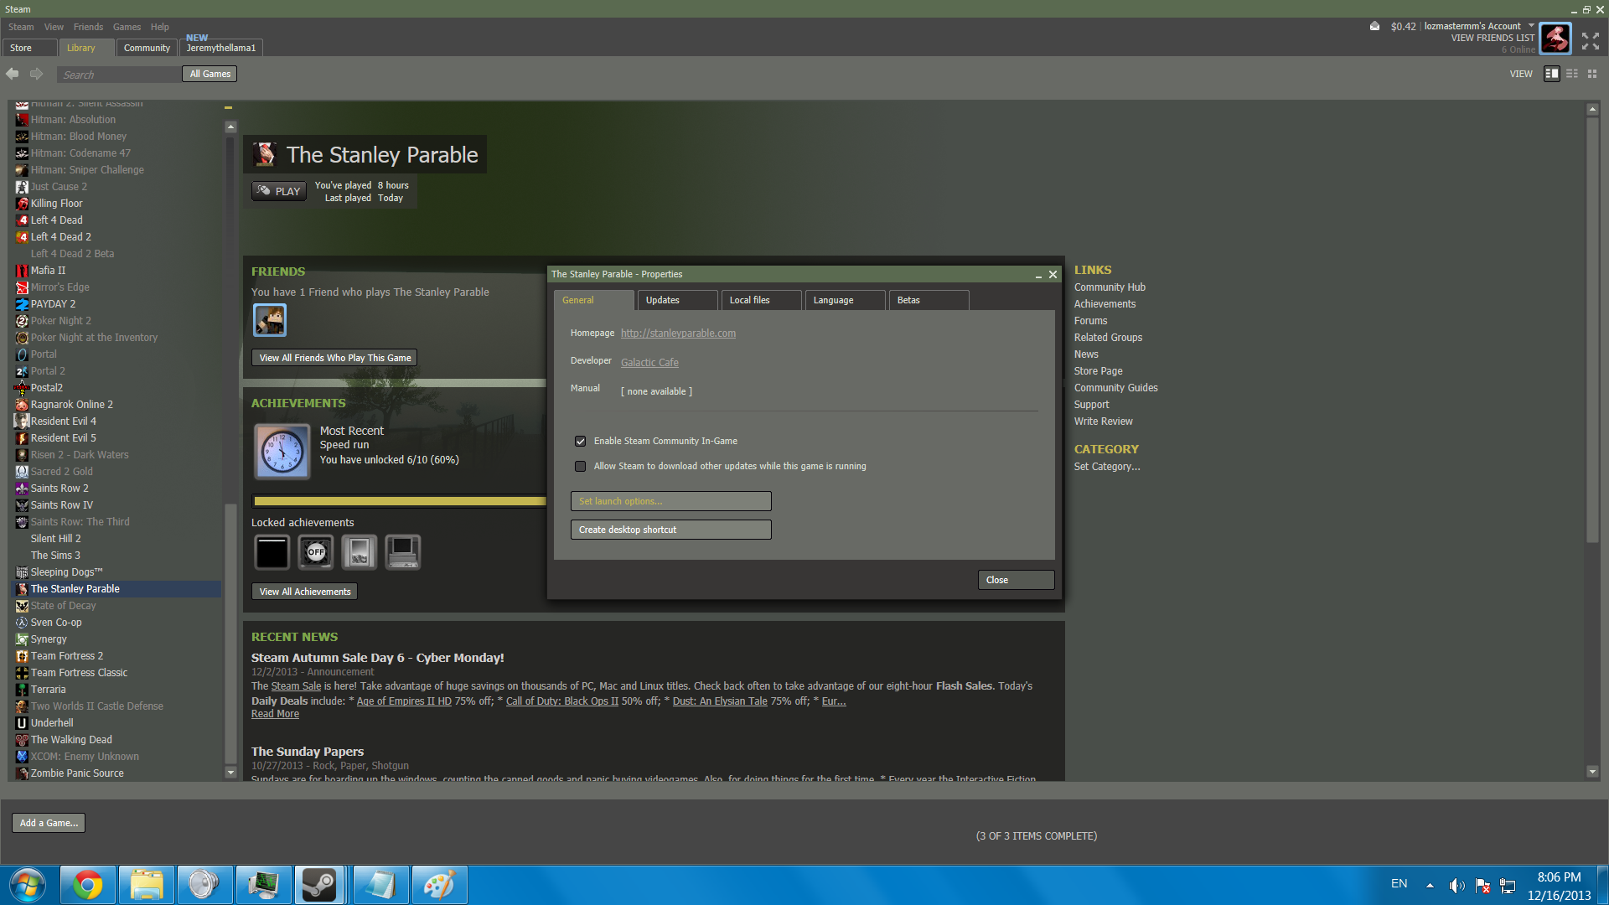Uncheck Enable Steam Community In-Game
Image resolution: width=1609 pixels, height=905 pixels.
[x=580, y=441]
